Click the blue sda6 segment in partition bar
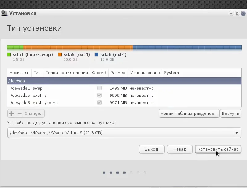Image resolution: width=247 pixels, height=188 pixels. coord(187,47)
